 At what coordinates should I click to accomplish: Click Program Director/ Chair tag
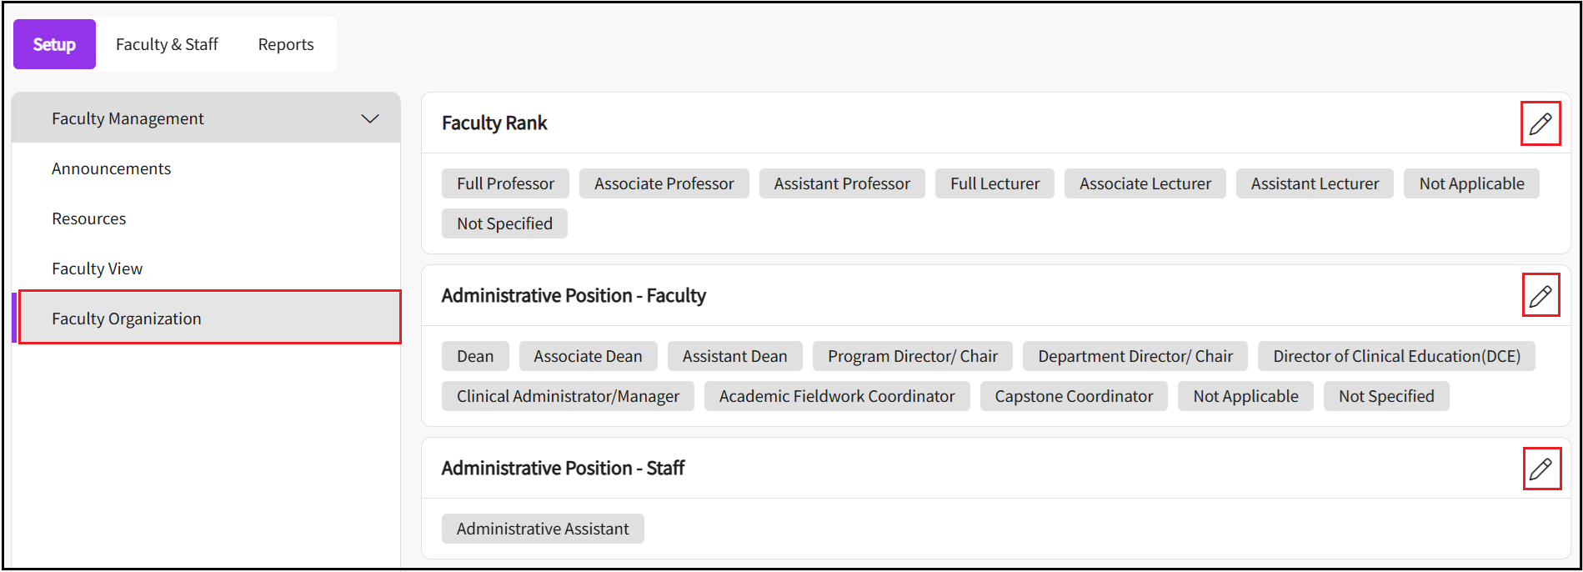click(912, 356)
